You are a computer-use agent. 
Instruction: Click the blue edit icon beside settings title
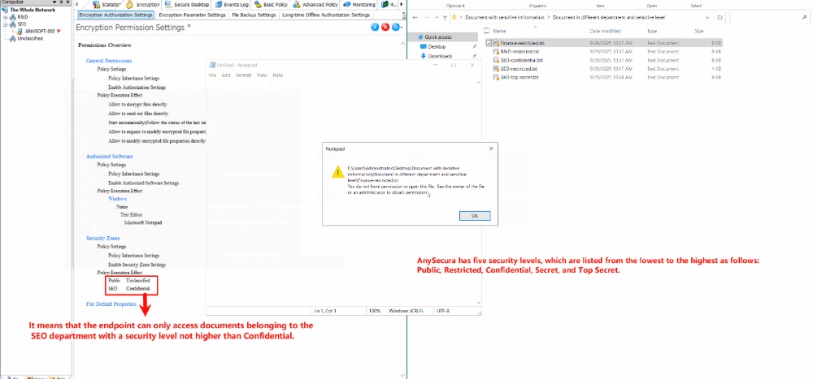[375, 27]
